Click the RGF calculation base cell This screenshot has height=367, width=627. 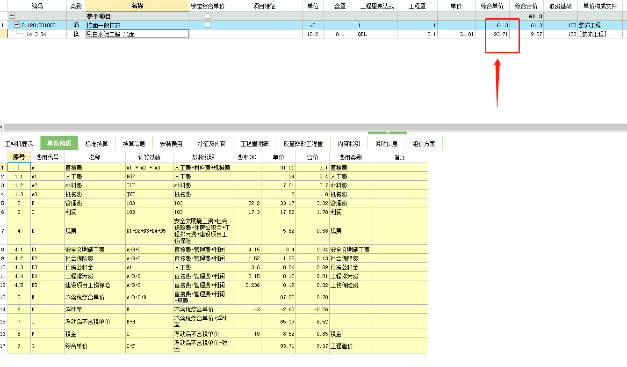coord(149,176)
